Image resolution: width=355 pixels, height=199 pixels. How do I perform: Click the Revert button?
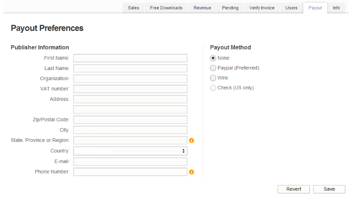click(x=294, y=189)
